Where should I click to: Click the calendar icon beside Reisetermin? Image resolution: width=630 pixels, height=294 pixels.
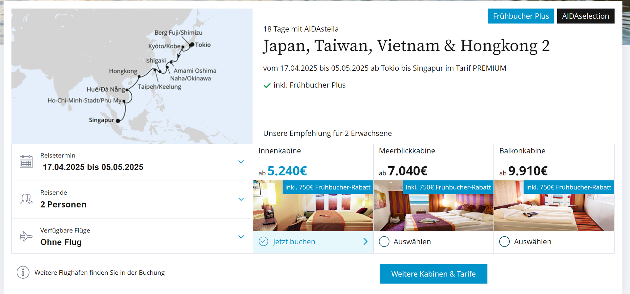coord(26,162)
